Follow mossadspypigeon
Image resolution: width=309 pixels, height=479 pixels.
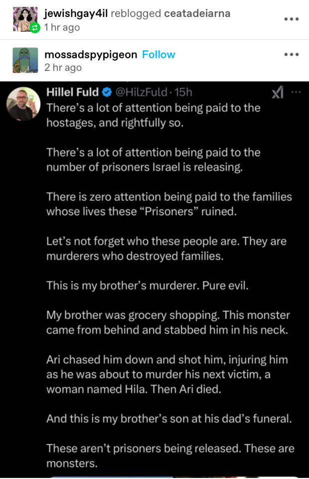point(158,54)
